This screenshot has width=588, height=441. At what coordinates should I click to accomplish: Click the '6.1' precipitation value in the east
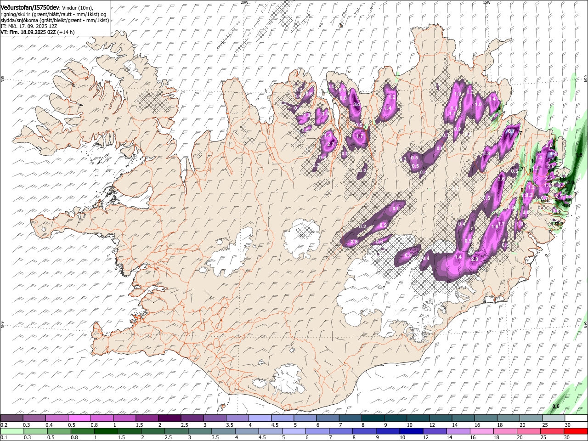point(510,131)
